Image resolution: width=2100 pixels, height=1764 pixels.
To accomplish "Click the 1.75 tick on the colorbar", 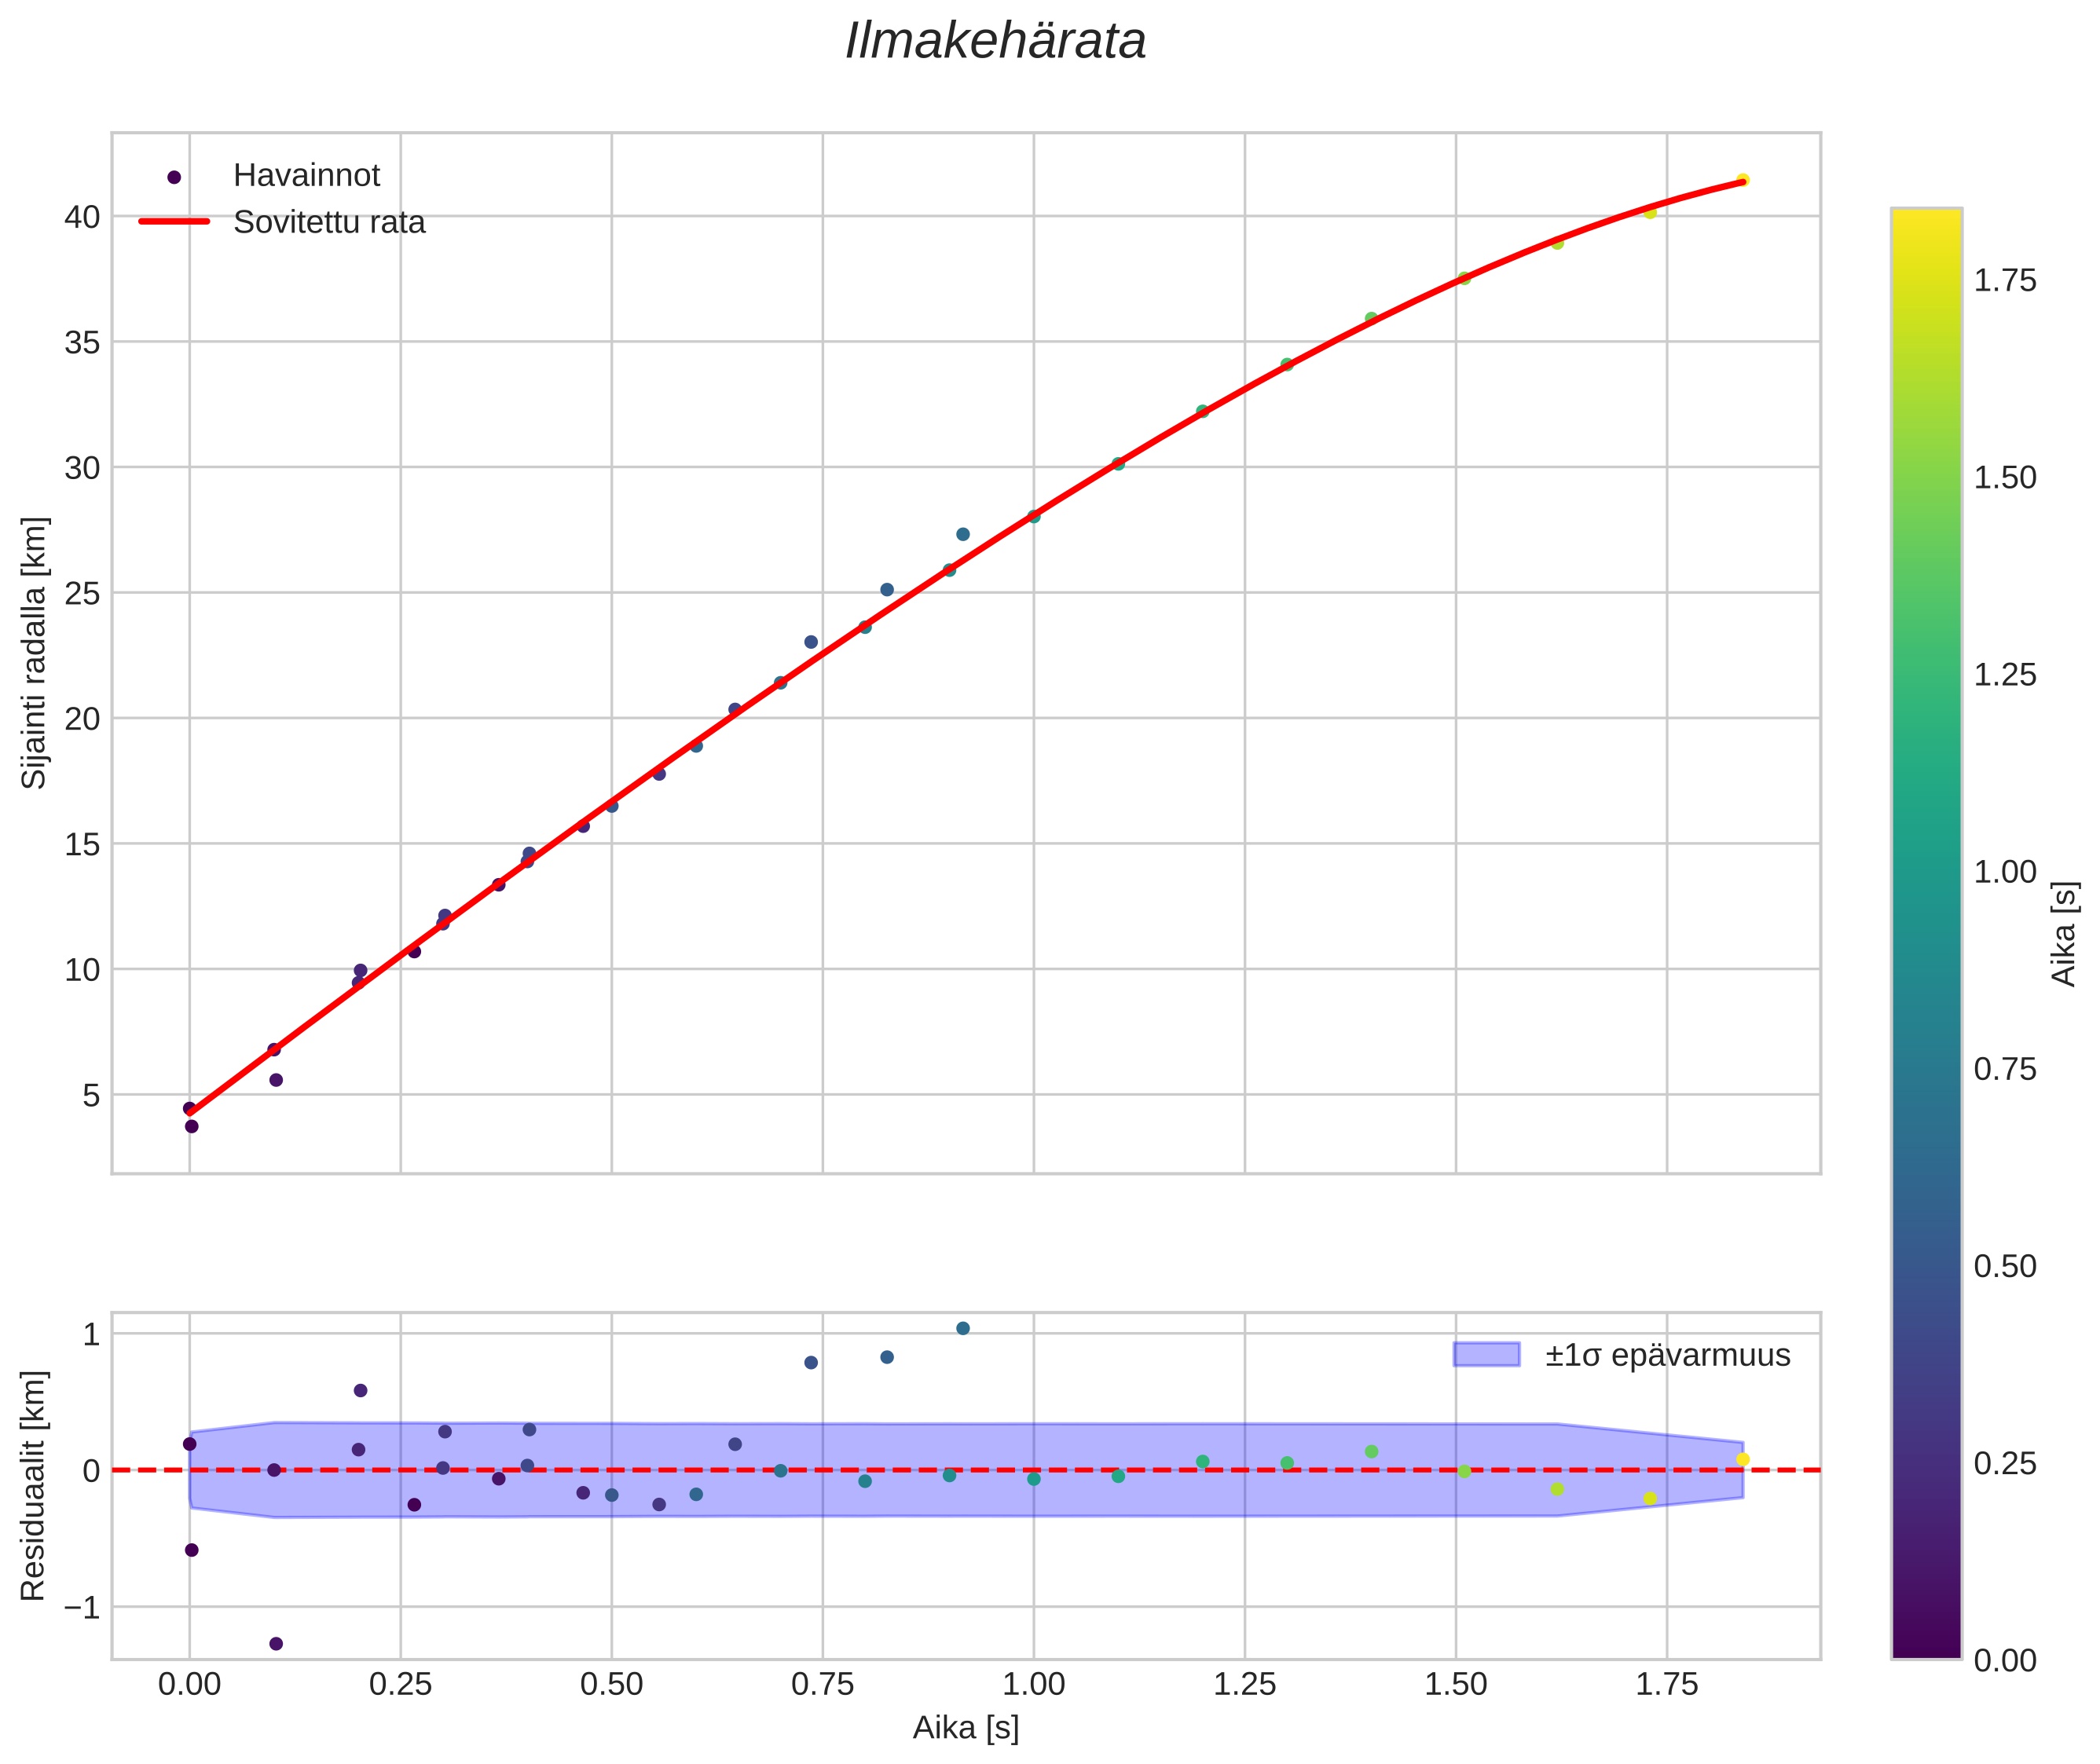I will [2004, 281].
